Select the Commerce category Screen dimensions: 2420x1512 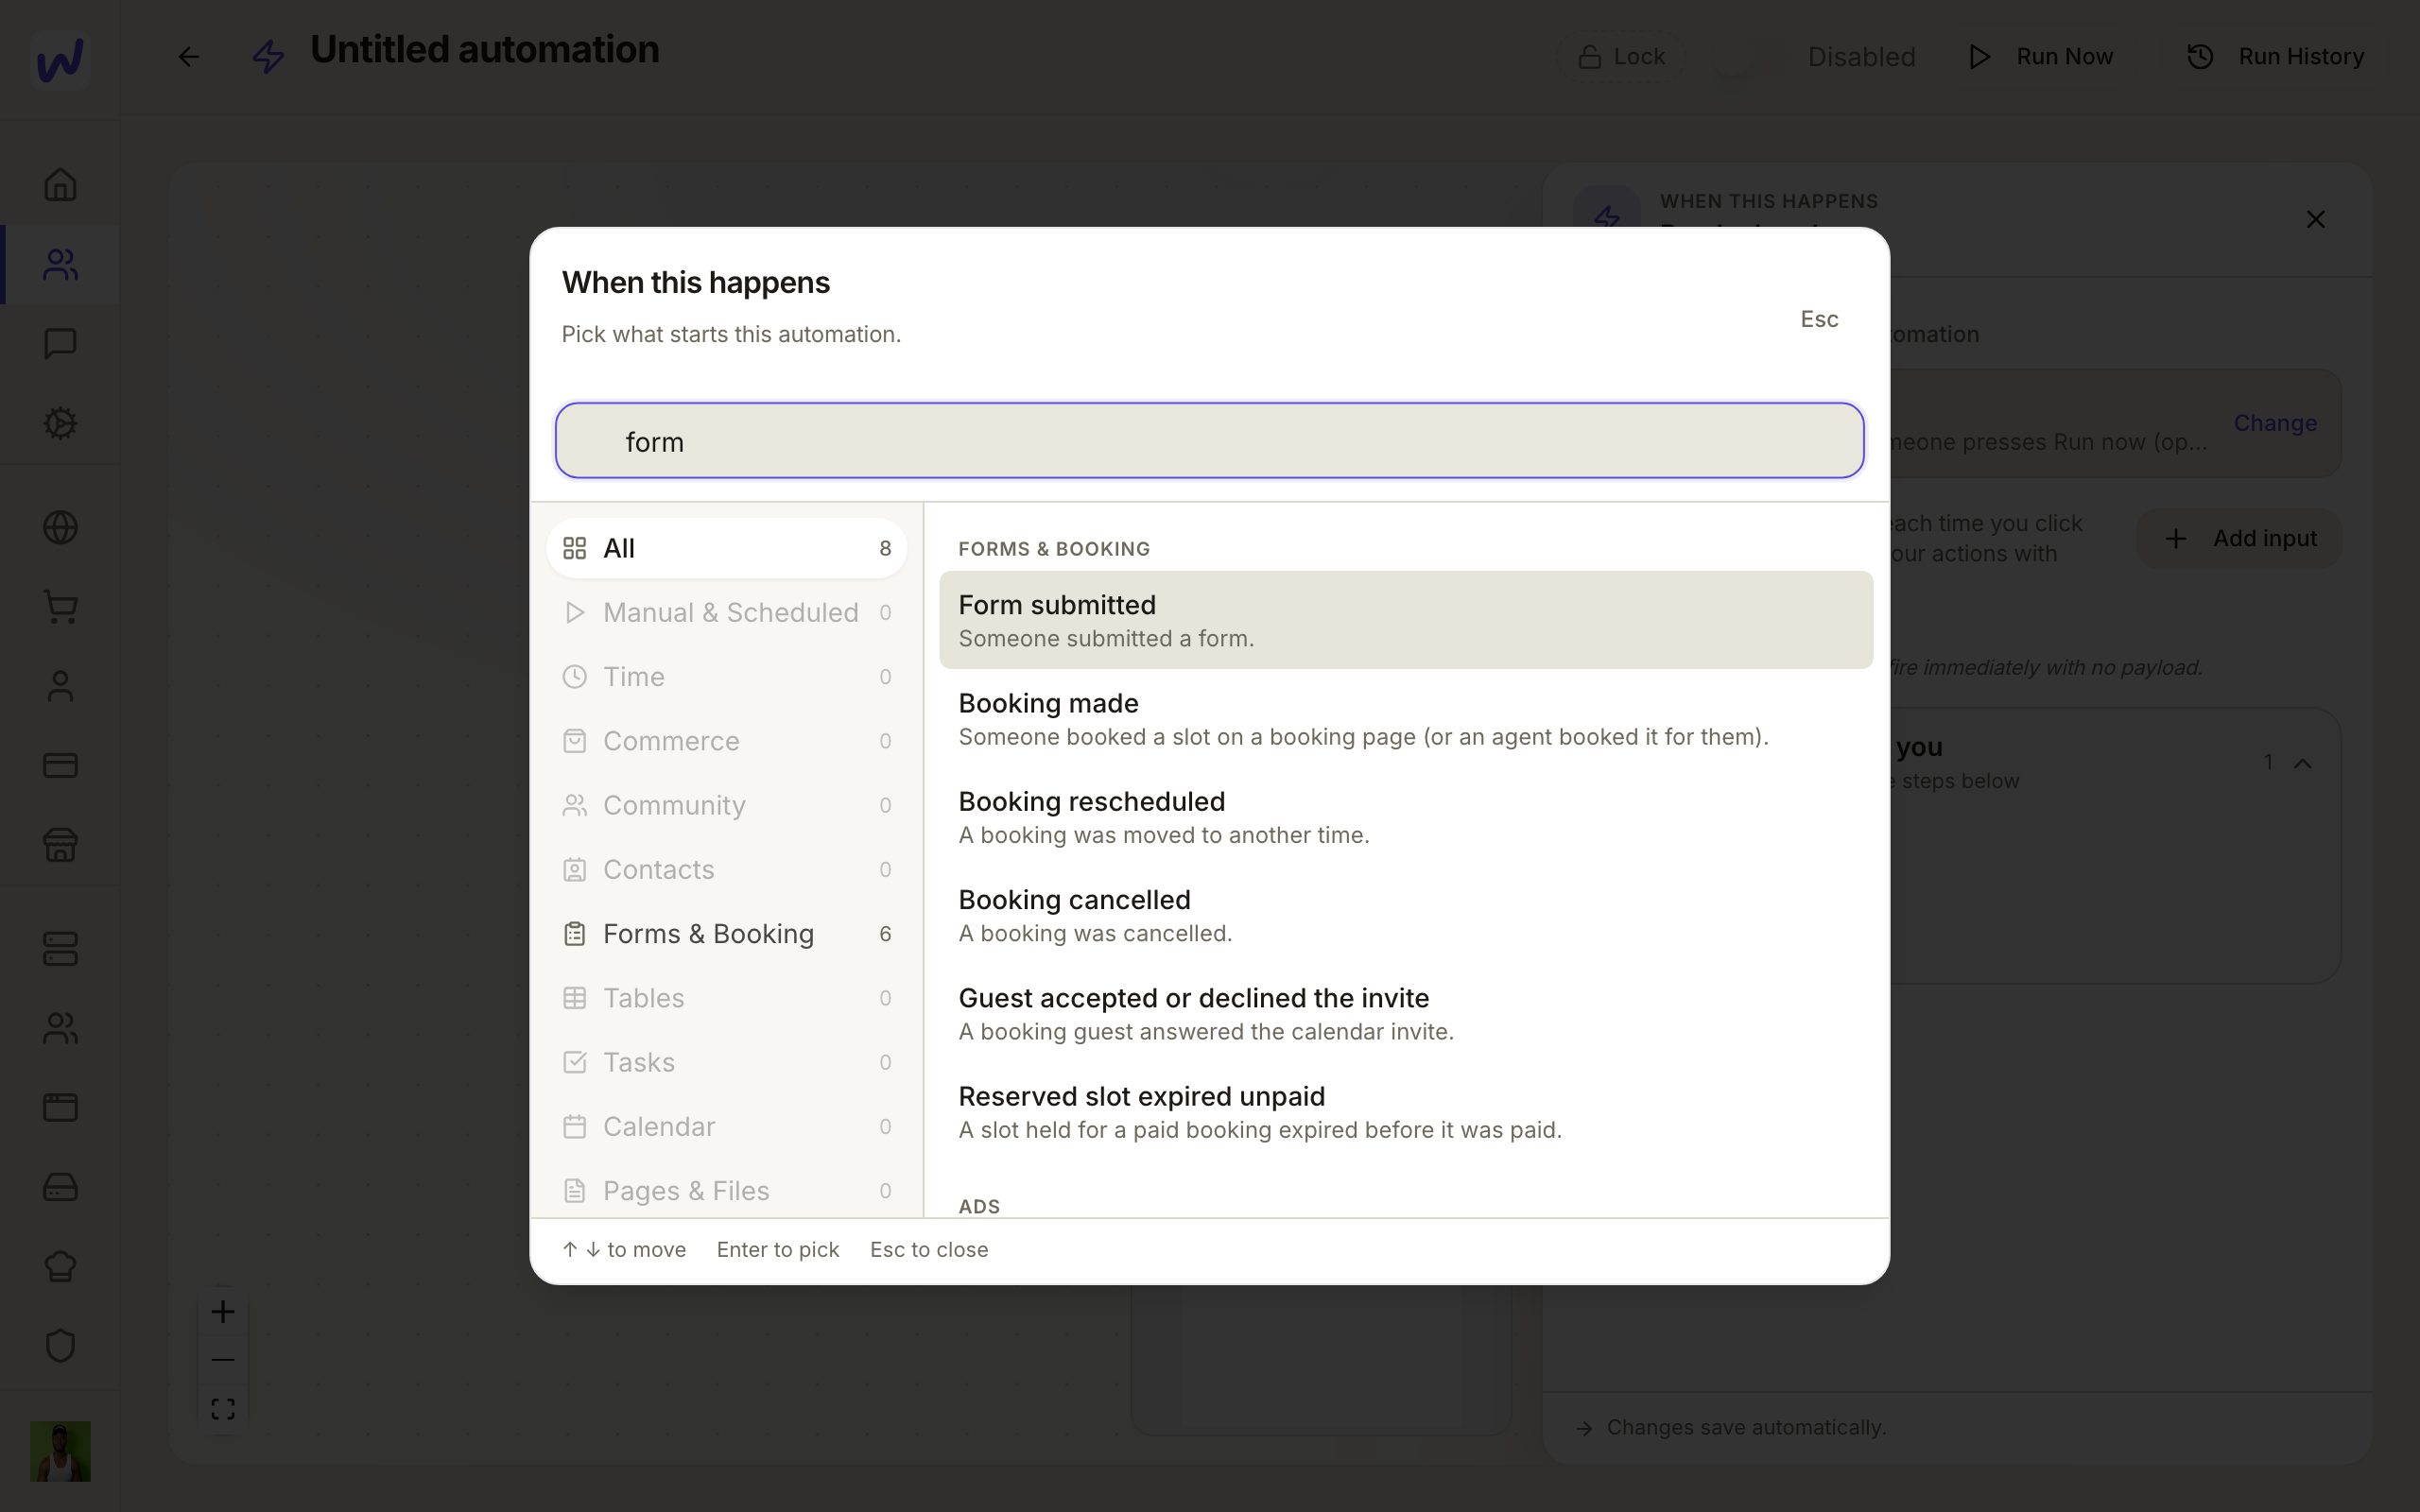[727, 741]
